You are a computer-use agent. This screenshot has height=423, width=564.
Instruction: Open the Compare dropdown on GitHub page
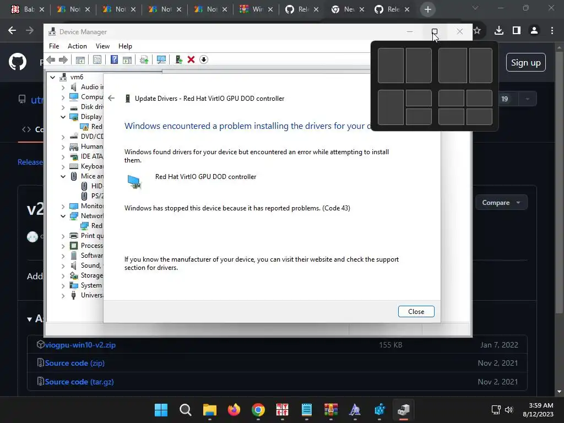(501, 203)
